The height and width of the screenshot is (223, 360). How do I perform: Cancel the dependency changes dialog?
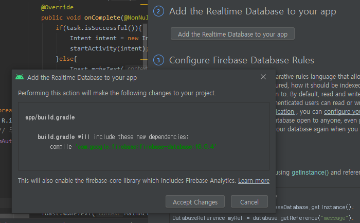point(249,202)
